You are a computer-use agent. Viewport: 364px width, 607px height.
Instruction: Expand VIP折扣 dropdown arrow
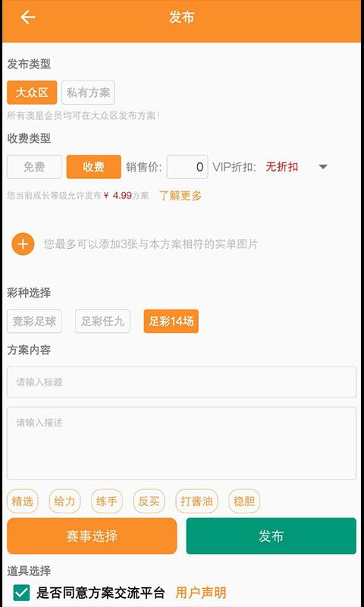coord(323,167)
